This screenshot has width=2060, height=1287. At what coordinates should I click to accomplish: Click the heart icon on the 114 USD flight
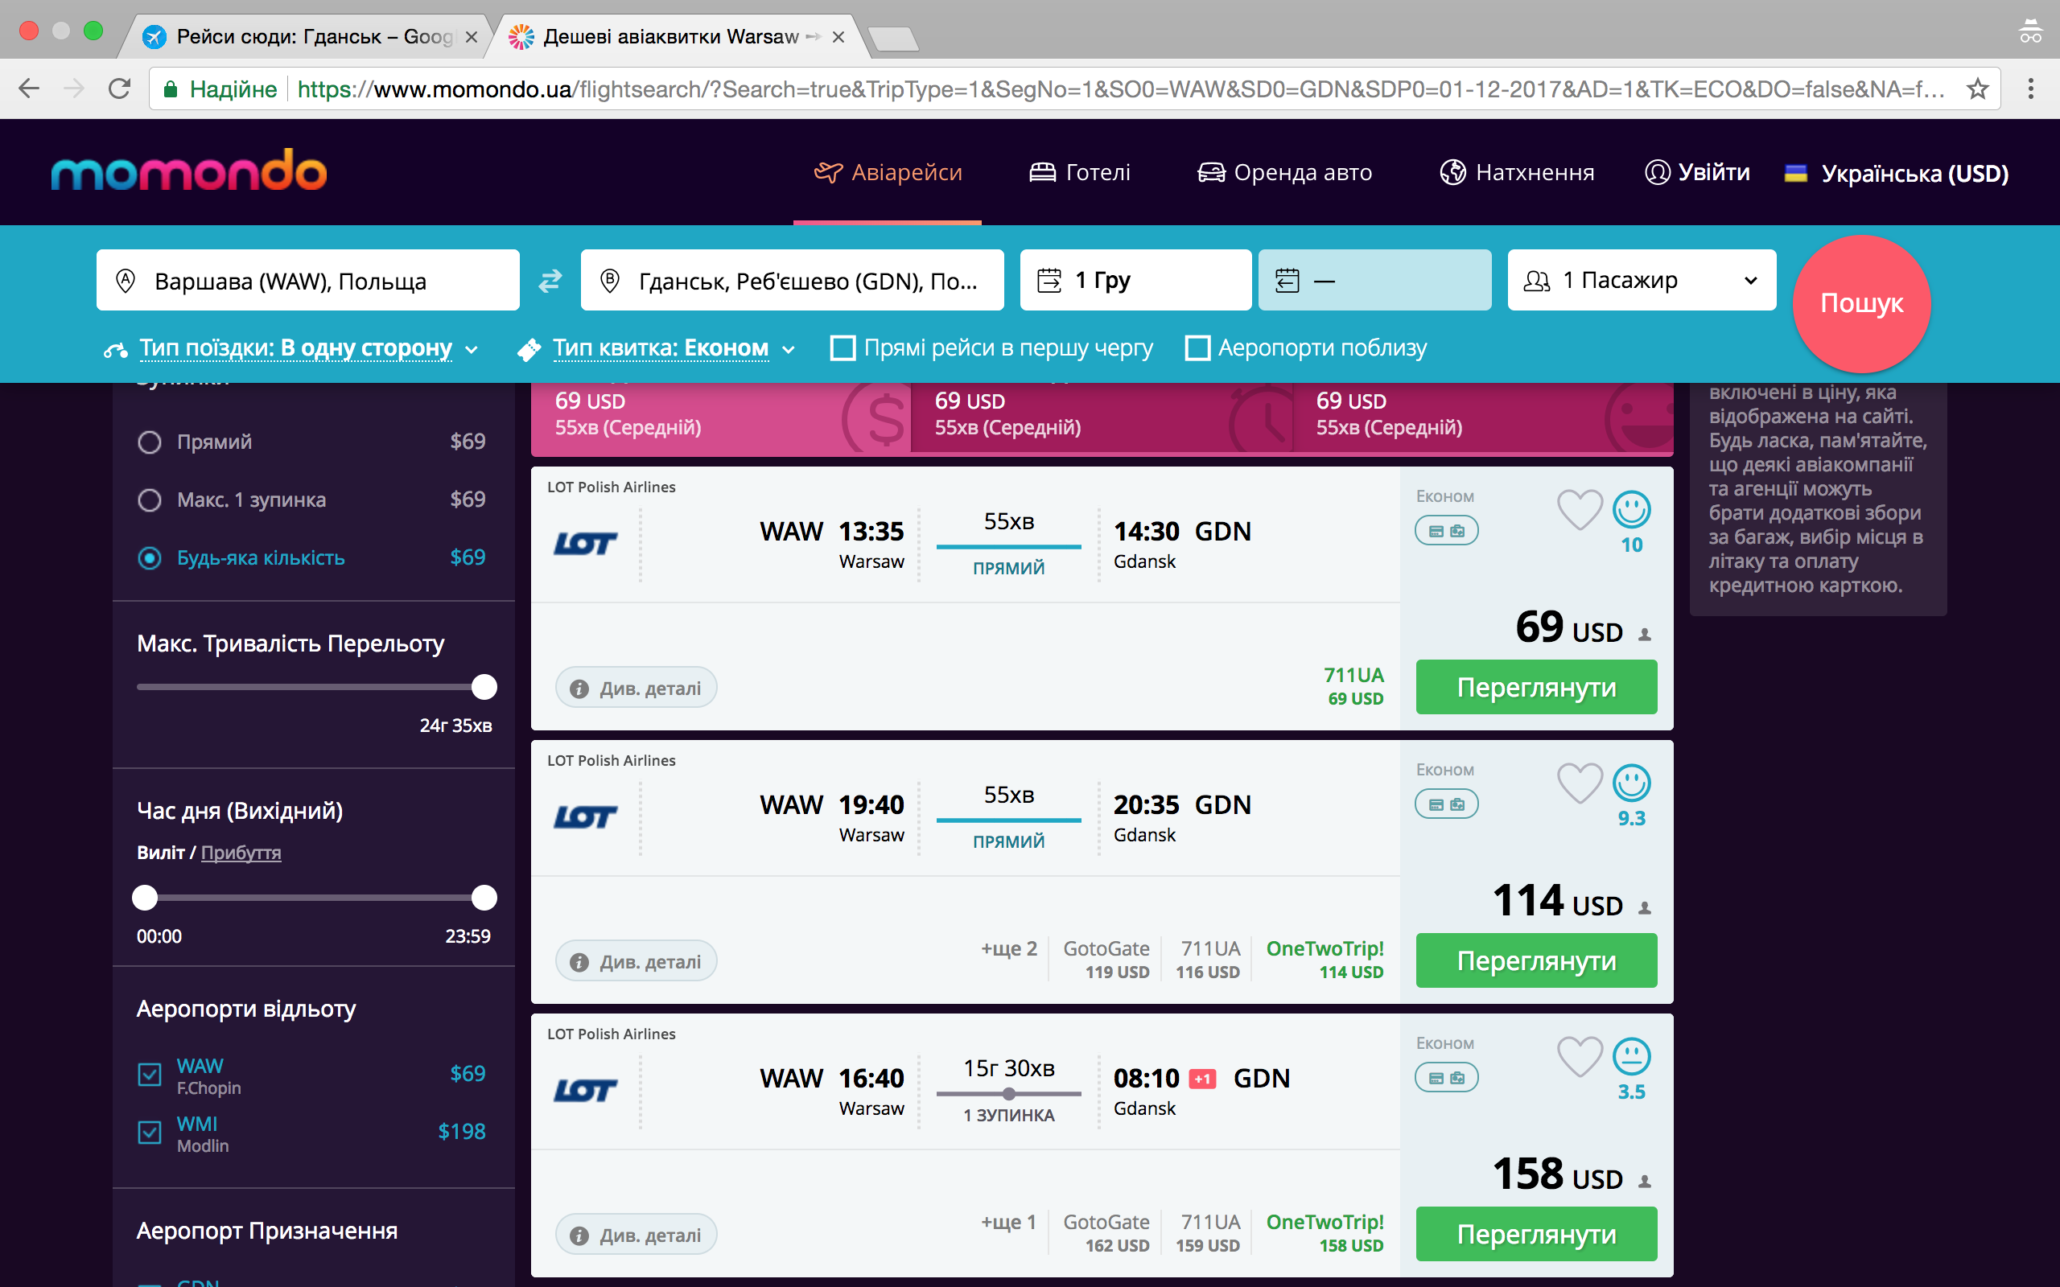point(1579,783)
